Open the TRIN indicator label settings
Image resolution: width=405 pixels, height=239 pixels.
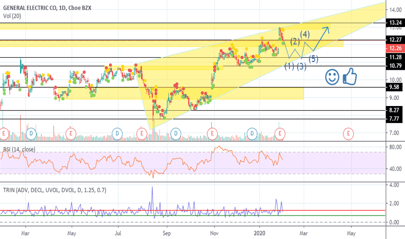click(54, 190)
